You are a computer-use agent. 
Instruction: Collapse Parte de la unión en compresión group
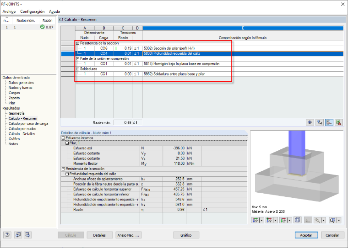[x=78, y=58]
